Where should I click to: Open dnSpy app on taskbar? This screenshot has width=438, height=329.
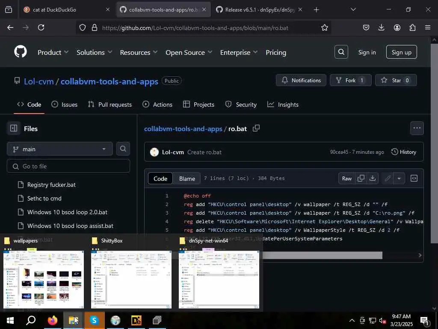[136, 320]
